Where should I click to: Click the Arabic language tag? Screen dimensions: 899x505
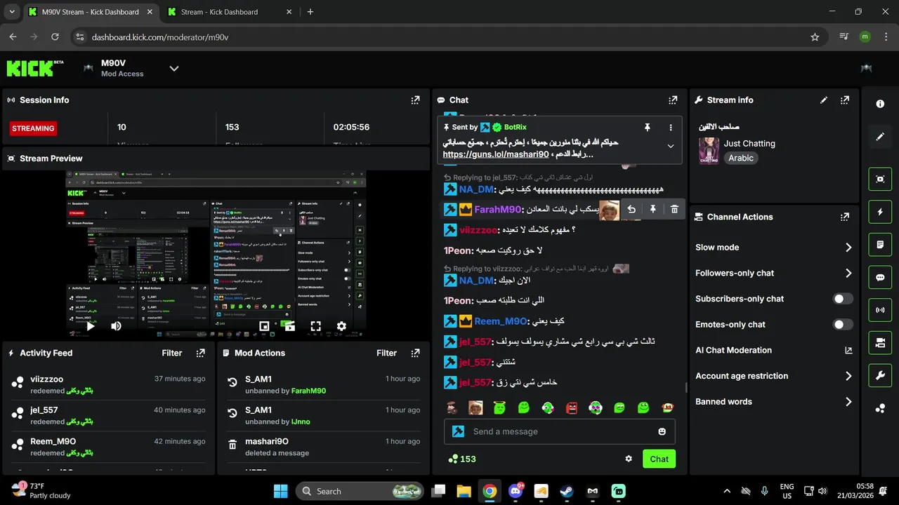pos(741,159)
